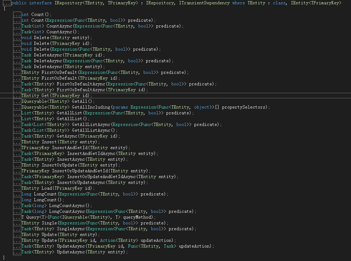Expand collapsed block before TEntity Insert(TEntity entity)
The image size is (351, 261).
point(17,142)
